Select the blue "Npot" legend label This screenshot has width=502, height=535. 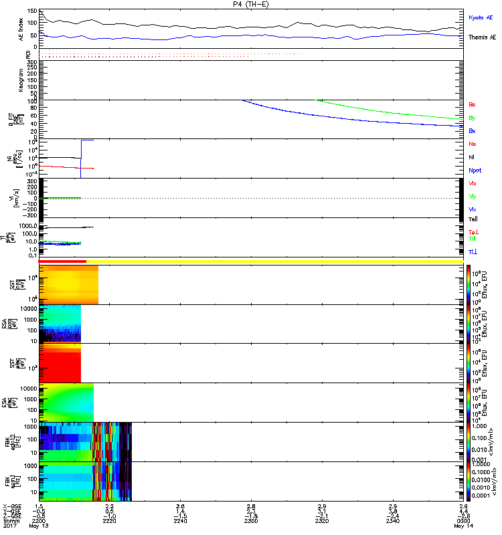pyautogui.click(x=475, y=171)
